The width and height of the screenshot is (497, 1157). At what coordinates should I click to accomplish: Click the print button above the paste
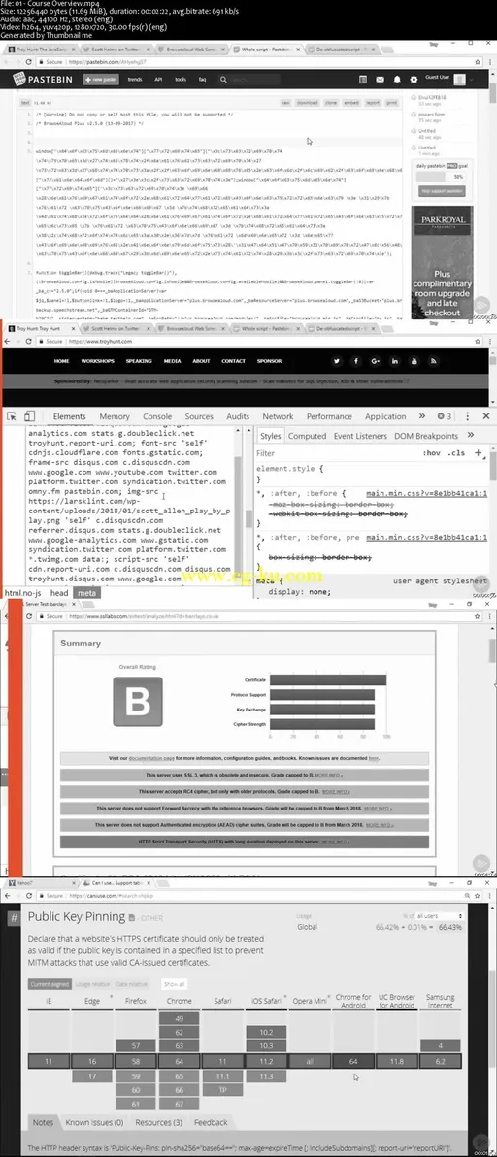391,103
